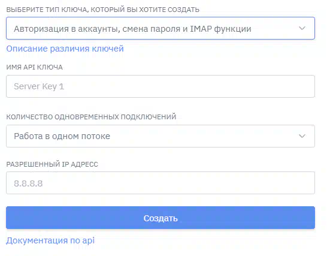Click the word 'api' in documentation link
Screen dimensions: 327x256
pos(89,241)
